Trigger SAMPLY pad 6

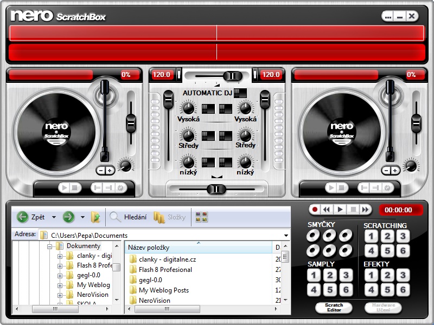346,290
